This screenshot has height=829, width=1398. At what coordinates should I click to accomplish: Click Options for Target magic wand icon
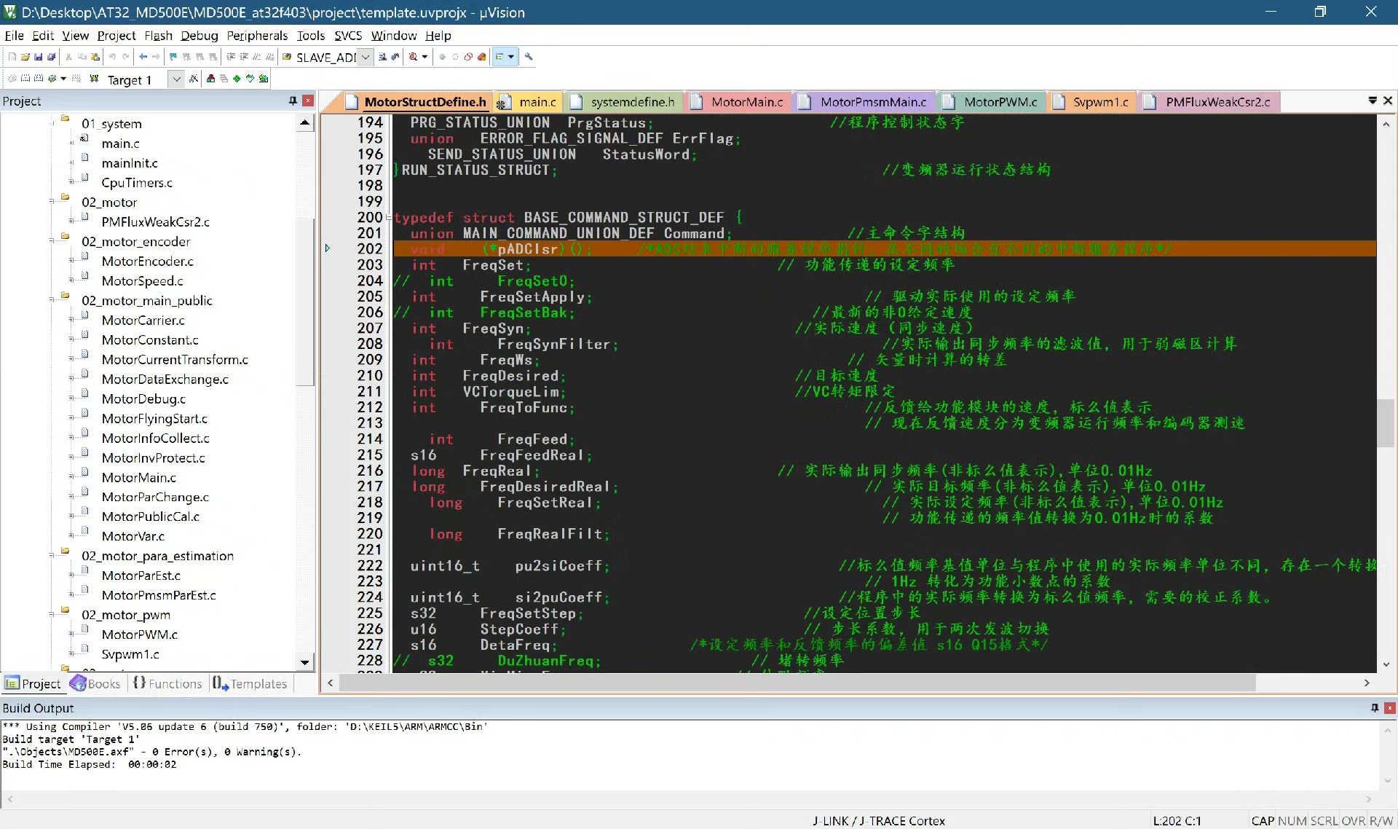pyautogui.click(x=194, y=79)
